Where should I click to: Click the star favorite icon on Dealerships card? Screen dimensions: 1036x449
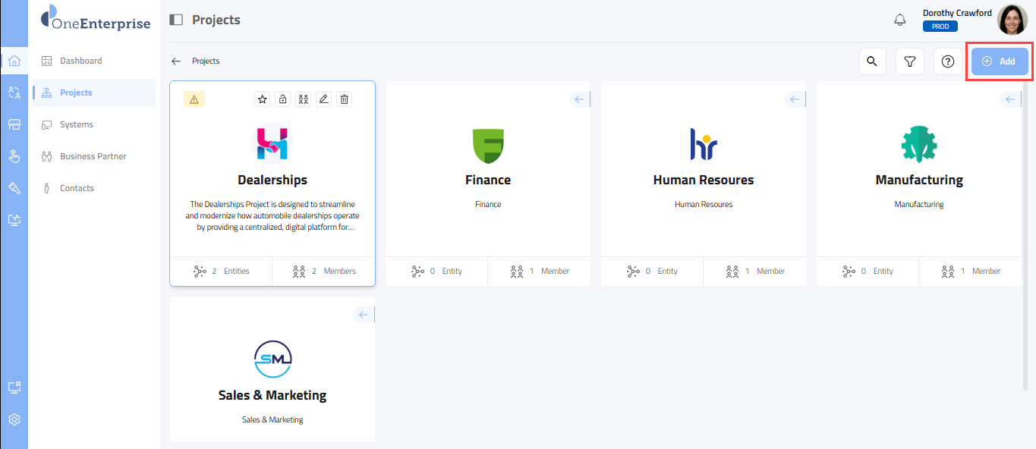click(263, 99)
